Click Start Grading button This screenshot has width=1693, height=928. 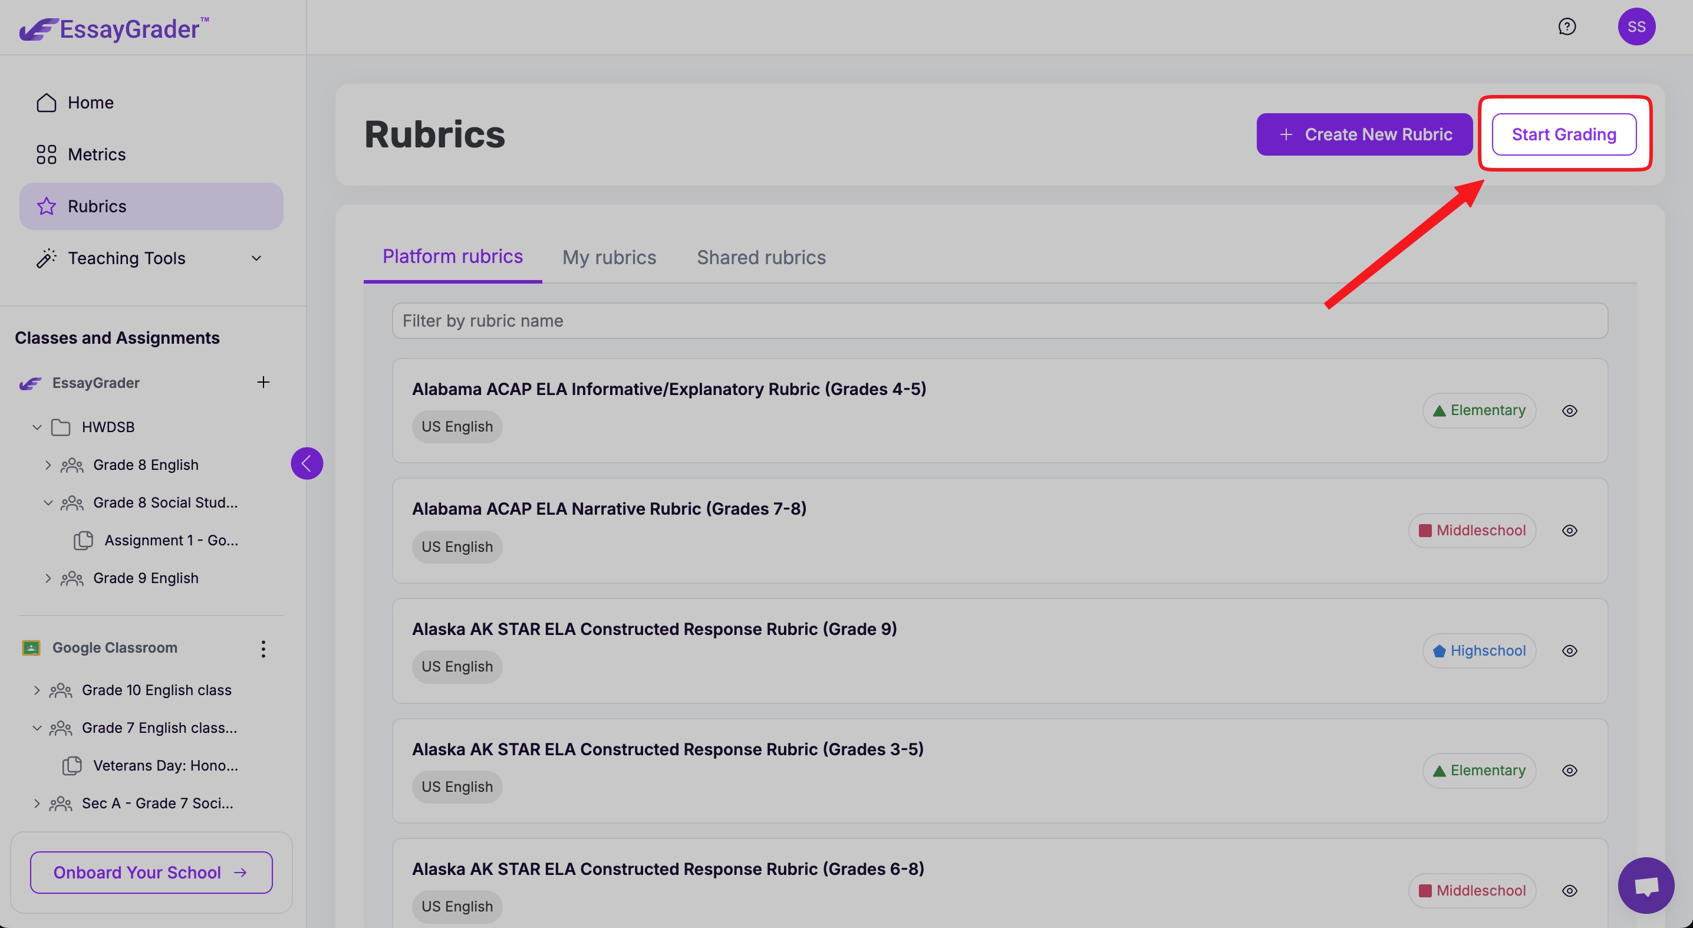click(1563, 135)
